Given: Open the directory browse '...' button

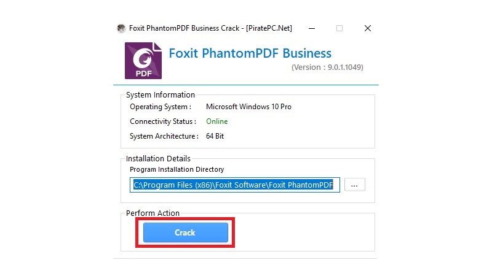Looking at the screenshot, I should coord(354,185).
